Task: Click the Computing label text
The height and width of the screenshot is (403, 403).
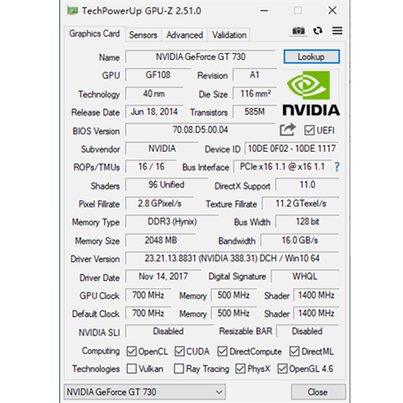Action: (x=101, y=351)
